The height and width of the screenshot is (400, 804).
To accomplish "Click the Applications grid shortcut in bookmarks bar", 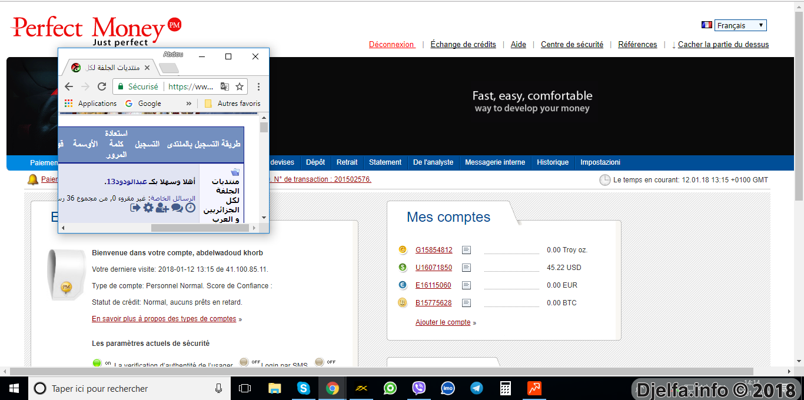I will [91, 104].
